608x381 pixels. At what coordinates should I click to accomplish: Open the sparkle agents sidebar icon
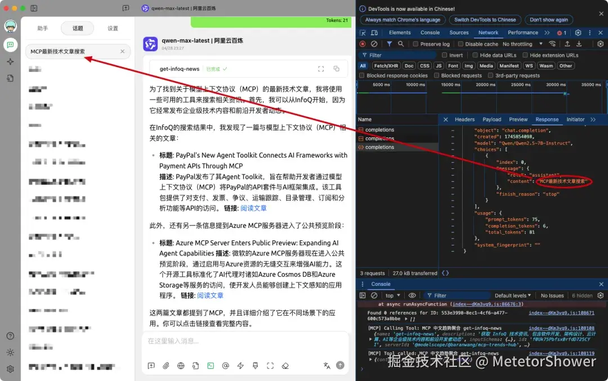[x=11, y=62]
